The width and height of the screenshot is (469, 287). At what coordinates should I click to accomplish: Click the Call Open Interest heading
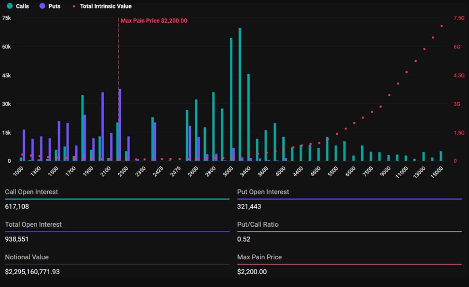[x=32, y=192]
